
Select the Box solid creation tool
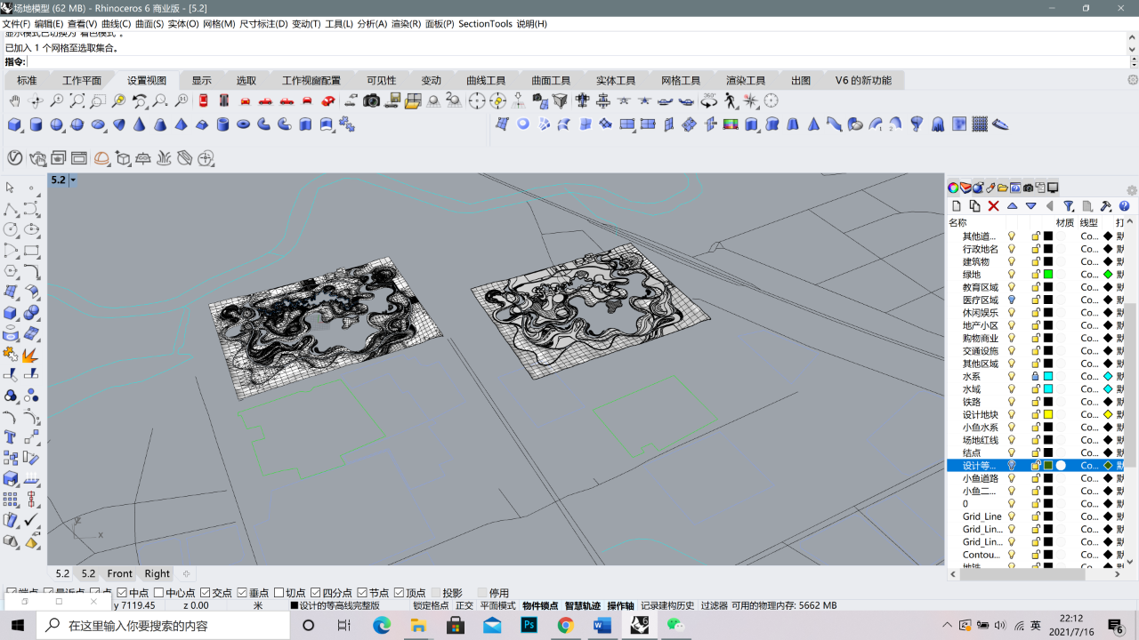click(x=15, y=124)
